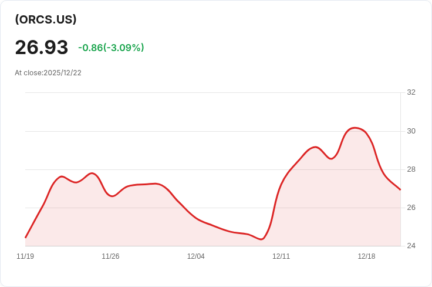This screenshot has width=432, height=287.
Task: Select the 11/19 date axis label
Action: [x=25, y=256]
